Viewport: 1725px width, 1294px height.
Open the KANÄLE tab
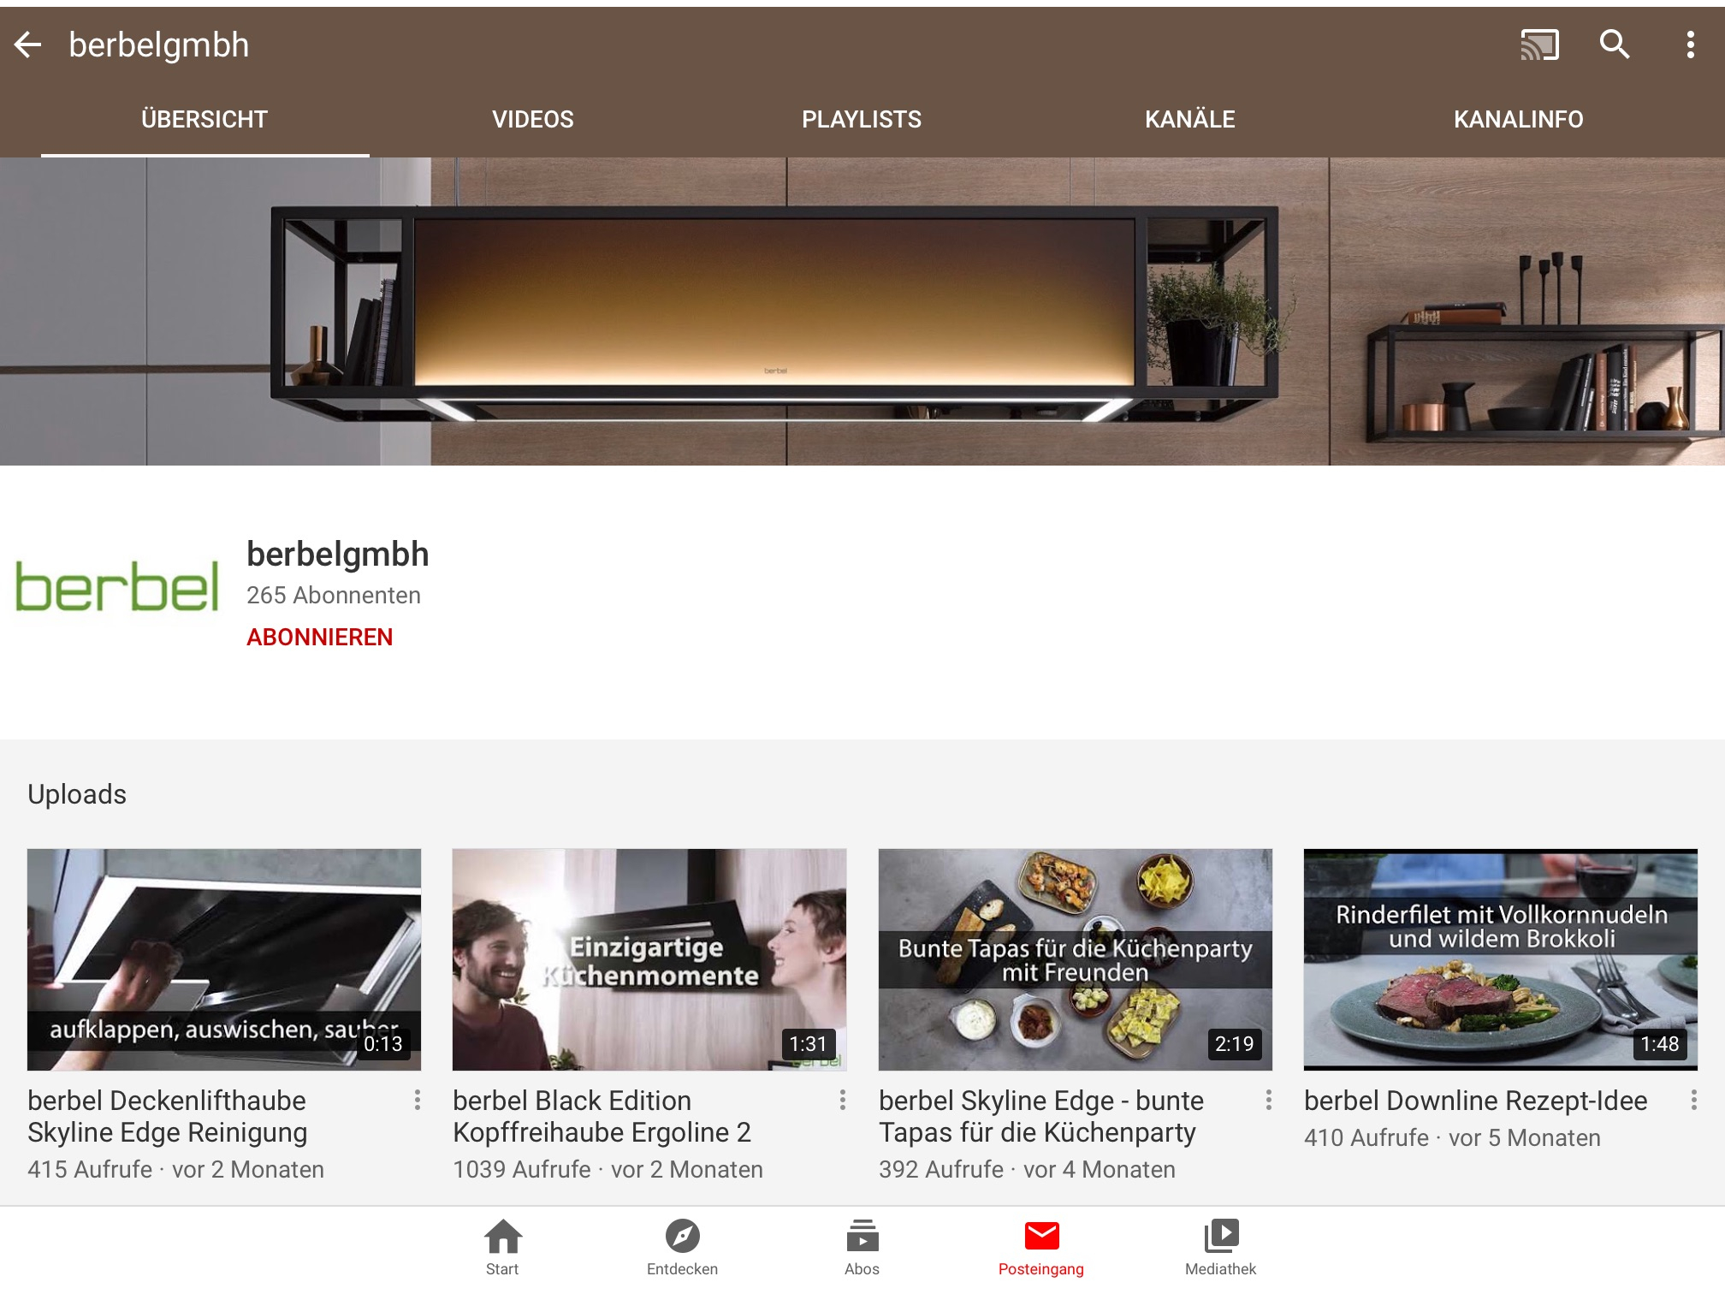[1189, 119]
